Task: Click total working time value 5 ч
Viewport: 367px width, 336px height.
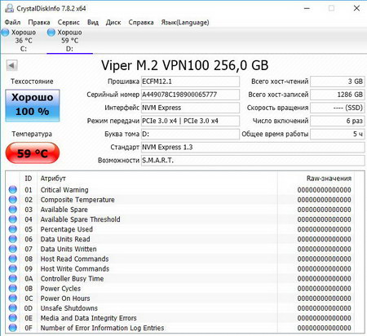Action: 338,134
